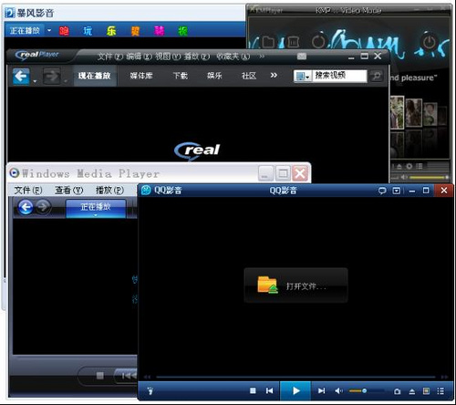Select 娱乐 tab in RealPlayer
Screen dimensions: 456x405
tap(214, 76)
